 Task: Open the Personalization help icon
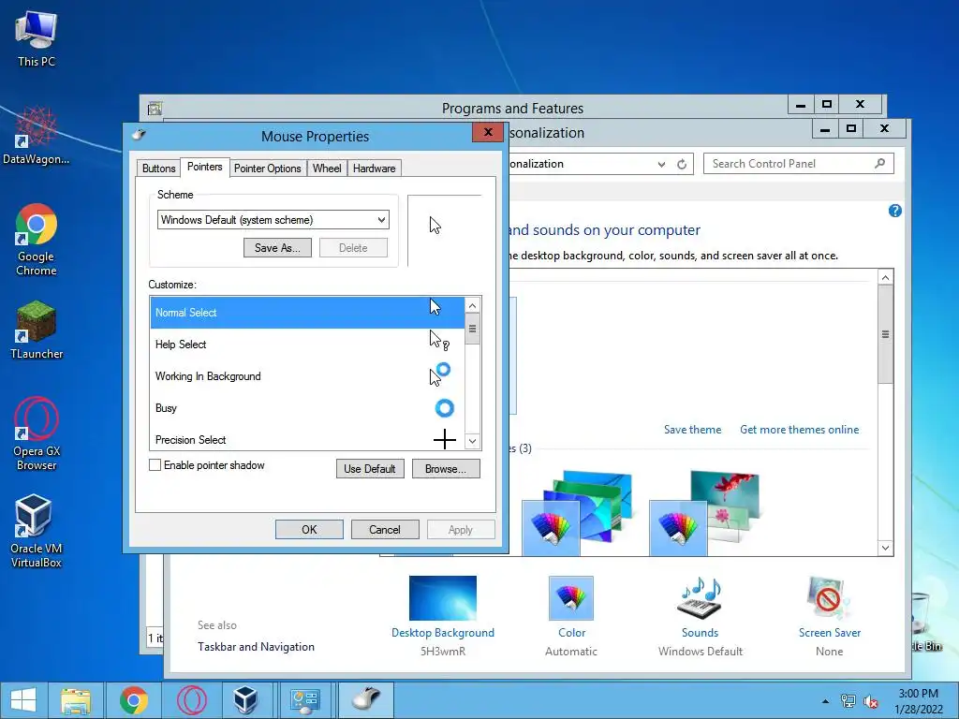coord(894,211)
